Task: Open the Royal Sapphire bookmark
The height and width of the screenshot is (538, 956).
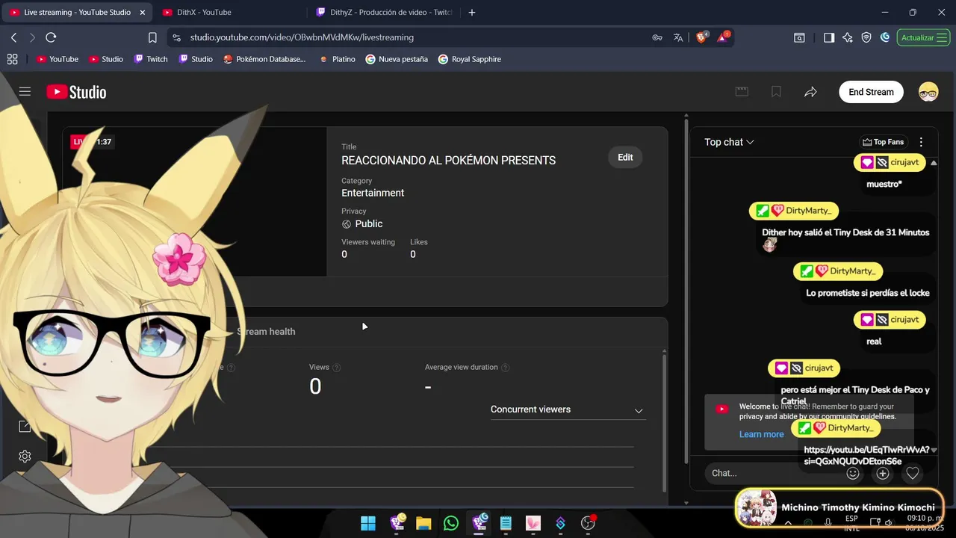Action: coord(470,59)
